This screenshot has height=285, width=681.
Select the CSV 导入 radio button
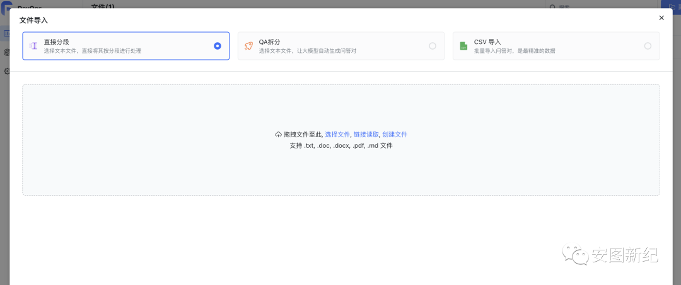(x=648, y=46)
